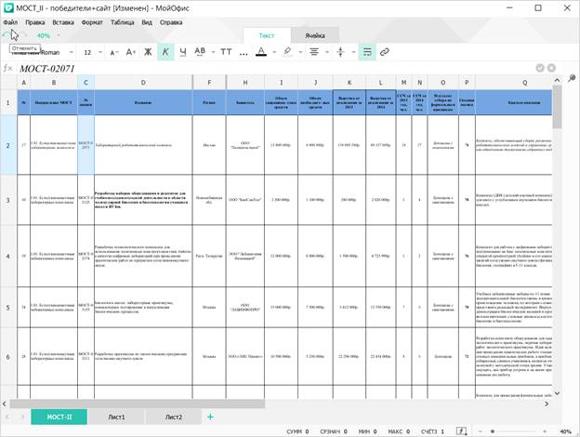Open the Таблица menu

click(x=123, y=20)
